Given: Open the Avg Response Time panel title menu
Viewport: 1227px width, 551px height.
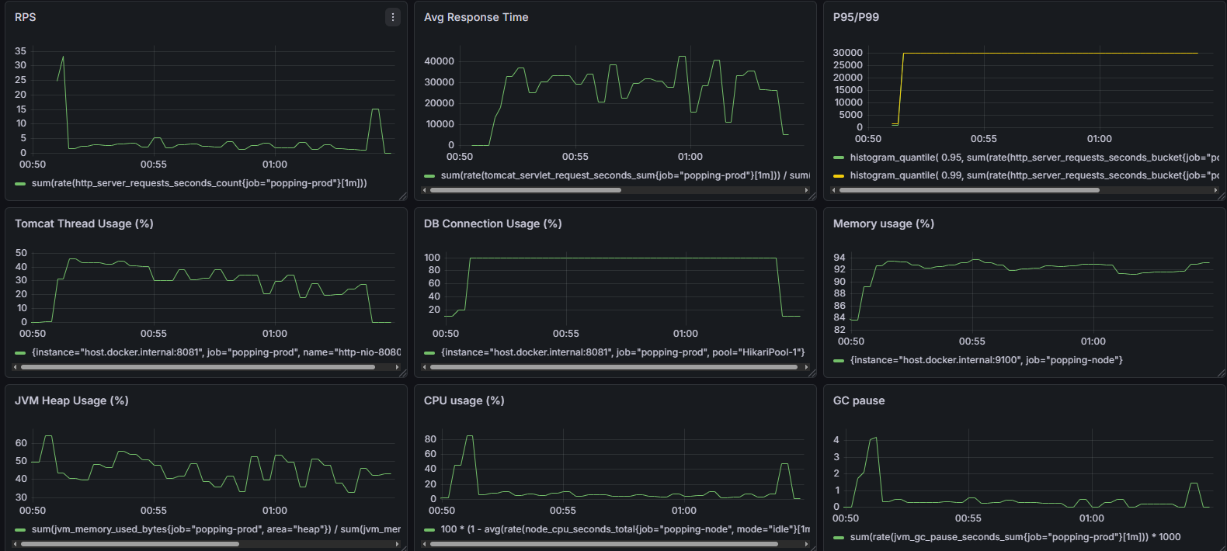Looking at the screenshot, I should pos(476,17).
